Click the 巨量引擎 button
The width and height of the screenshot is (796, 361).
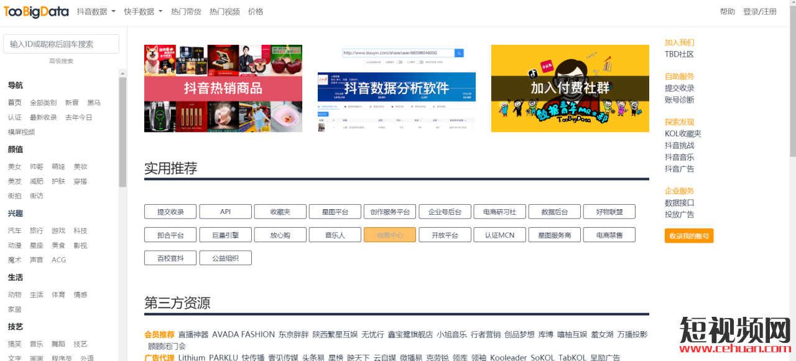pyautogui.click(x=225, y=235)
